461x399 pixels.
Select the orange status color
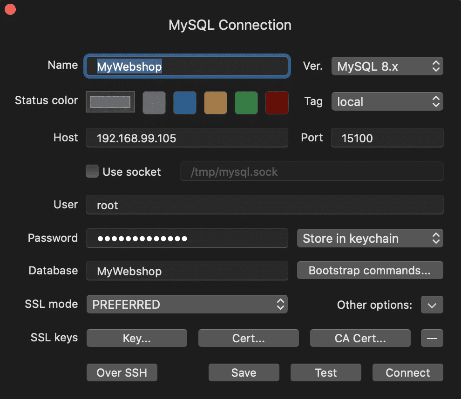[216, 103]
